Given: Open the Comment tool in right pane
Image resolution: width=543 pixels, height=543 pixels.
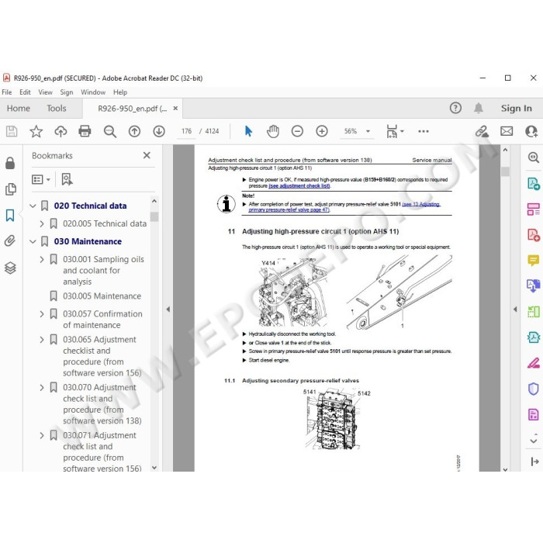Looking at the screenshot, I should (x=534, y=260).
